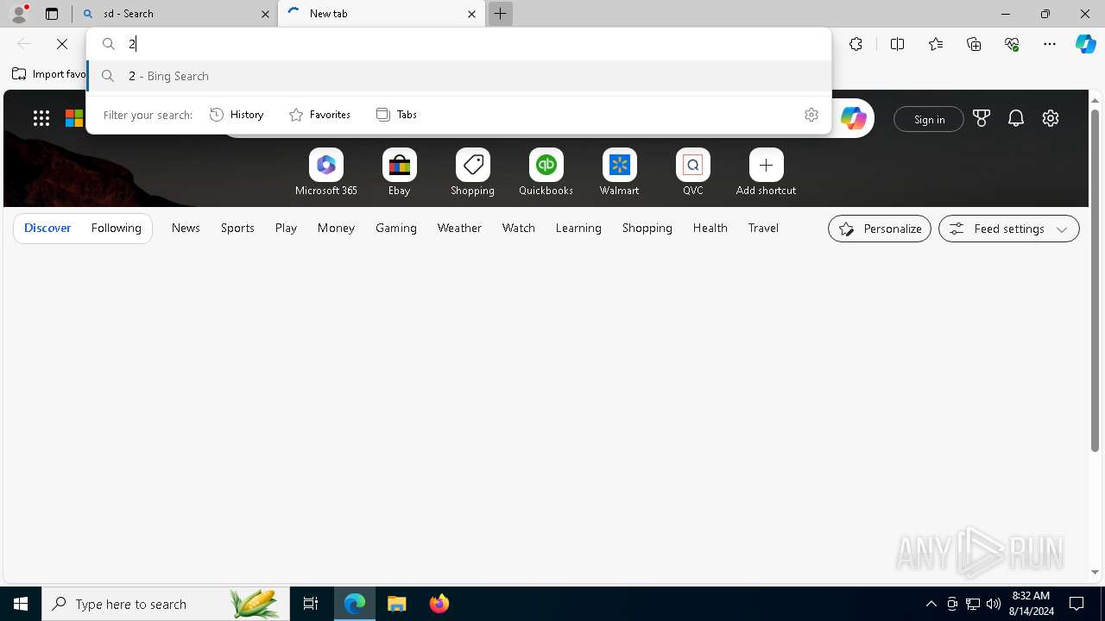Open the News category

coord(186,228)
